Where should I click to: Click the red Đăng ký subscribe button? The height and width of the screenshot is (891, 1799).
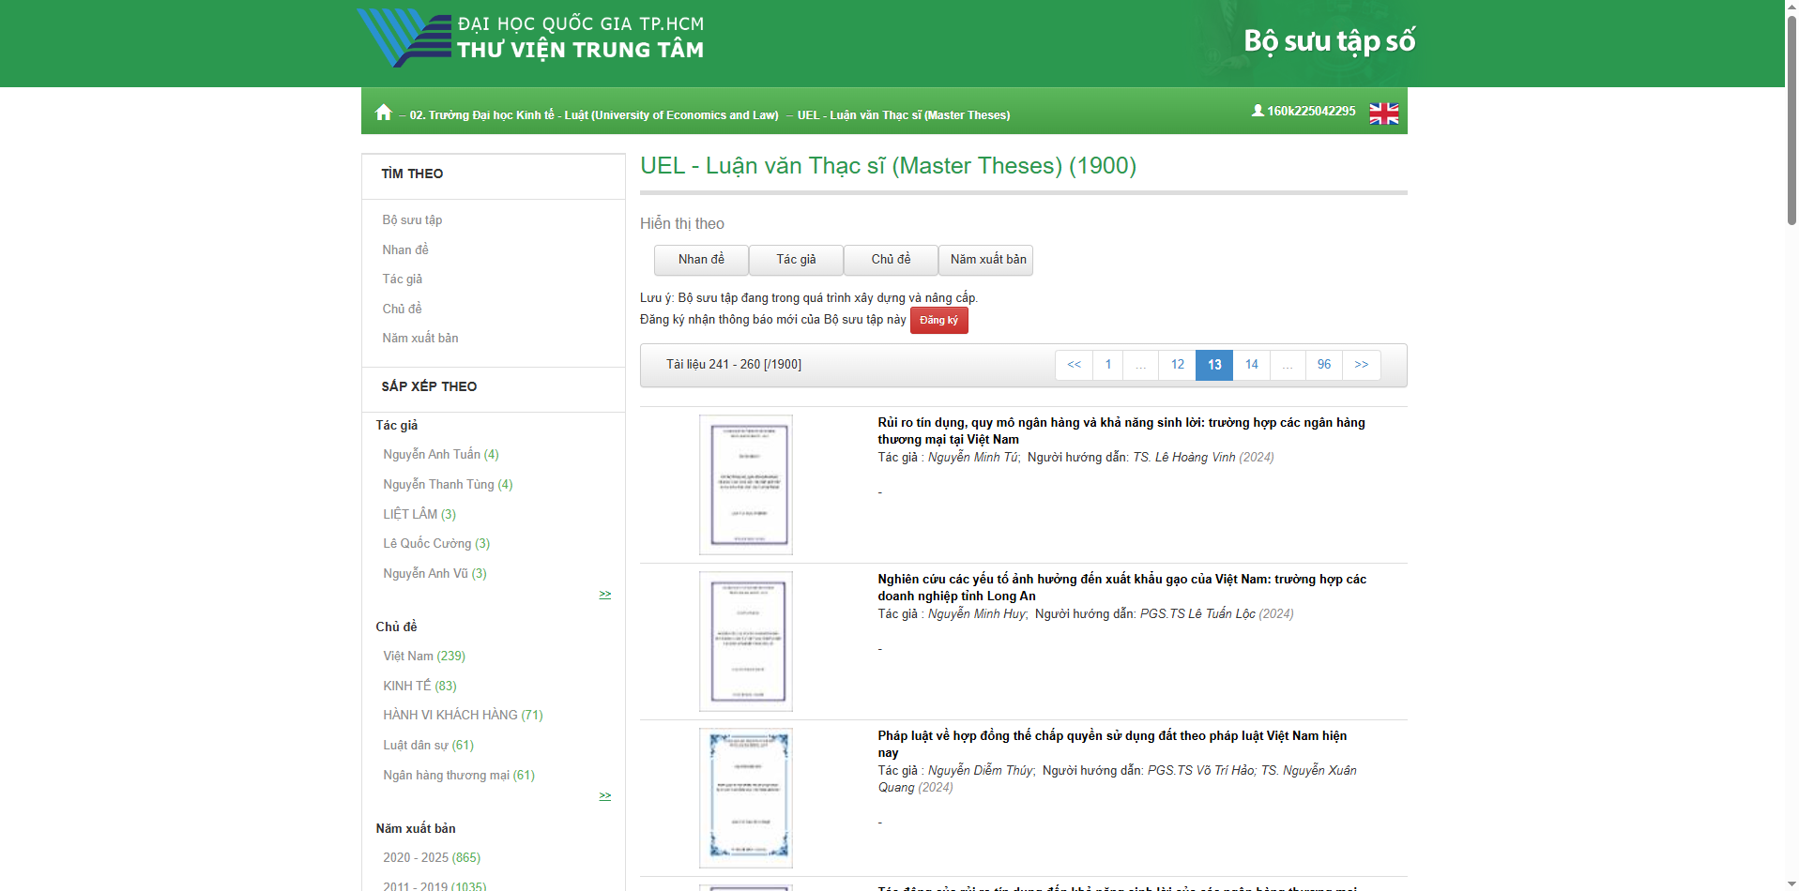[x=938, y=321]
